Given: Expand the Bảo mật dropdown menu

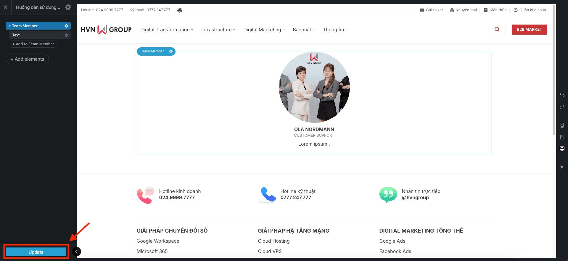Looking at the screenshot, I should (304, 30).
